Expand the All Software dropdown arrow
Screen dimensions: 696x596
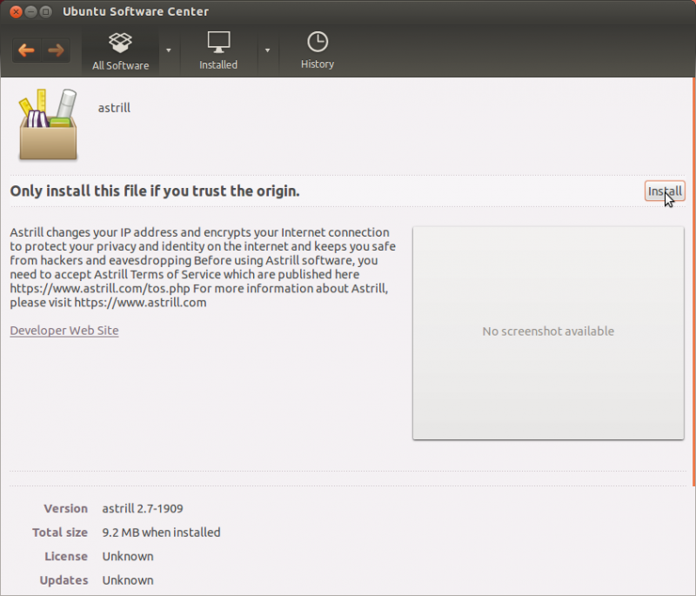click(169, 50)
